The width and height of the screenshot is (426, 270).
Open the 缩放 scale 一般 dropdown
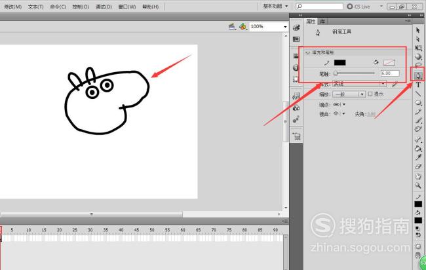[x=349, y=94]
